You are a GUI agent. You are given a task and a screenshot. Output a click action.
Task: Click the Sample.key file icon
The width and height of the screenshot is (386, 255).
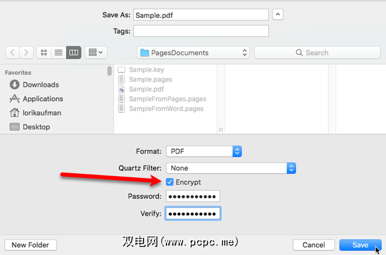[122, 70]
